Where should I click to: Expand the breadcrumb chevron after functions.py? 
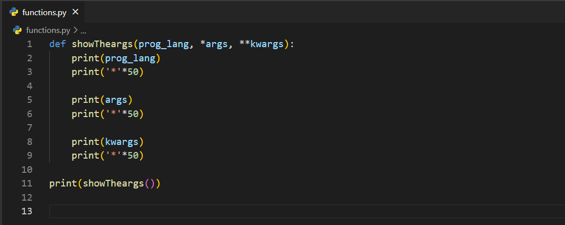(76, 30)
